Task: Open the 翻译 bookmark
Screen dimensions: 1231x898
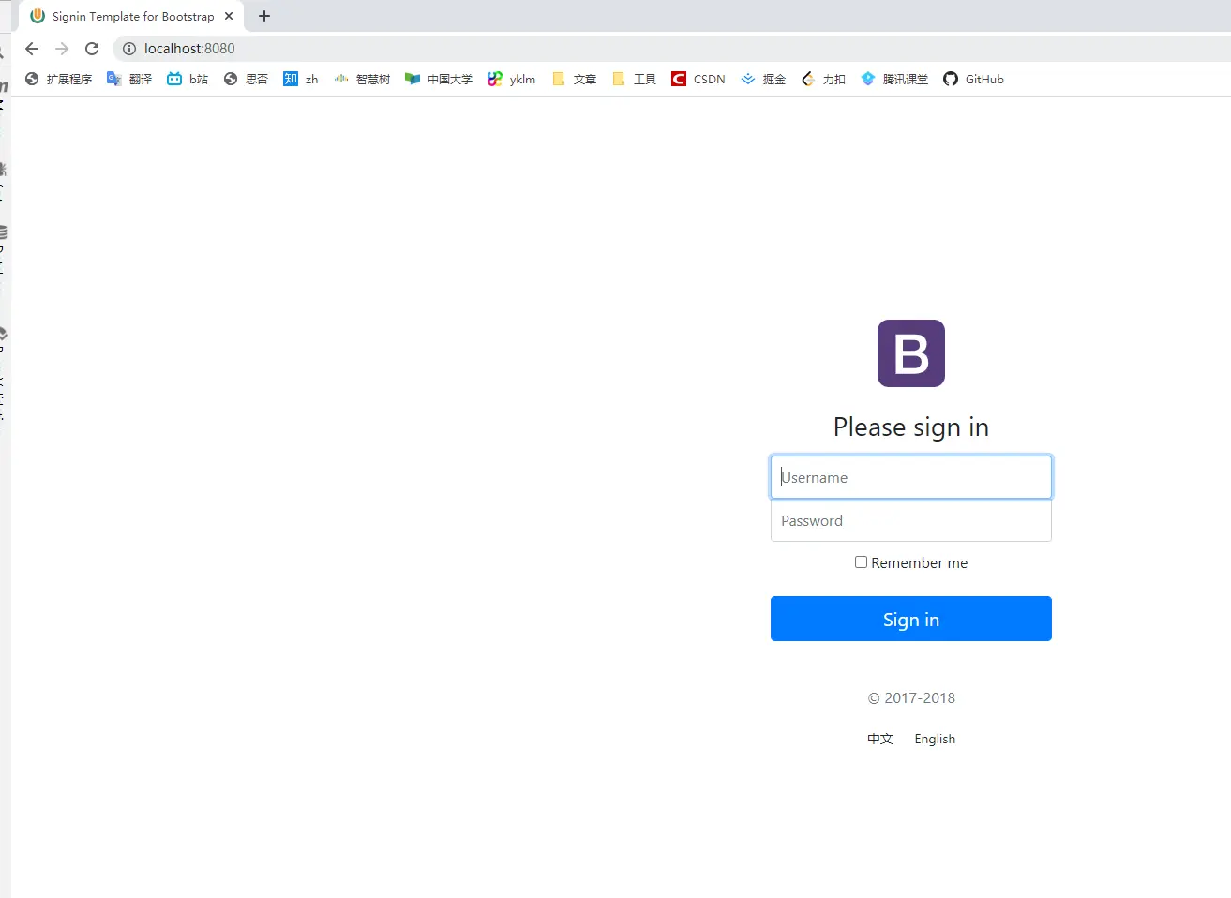Action: click(x=129, y=79)
